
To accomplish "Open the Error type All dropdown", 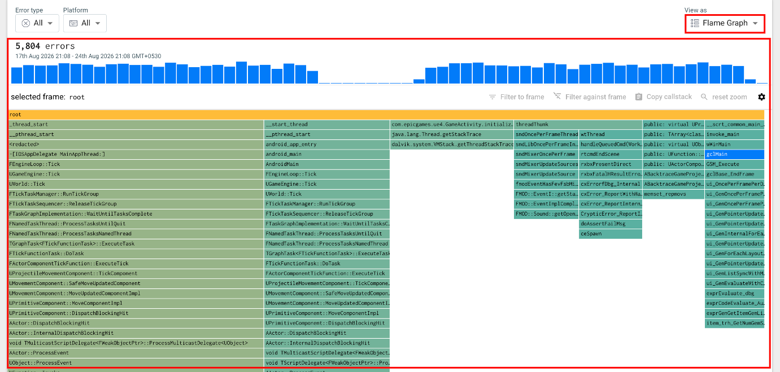I will 37,23.
